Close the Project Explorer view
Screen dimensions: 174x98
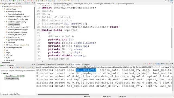click(x=15, y=4)
